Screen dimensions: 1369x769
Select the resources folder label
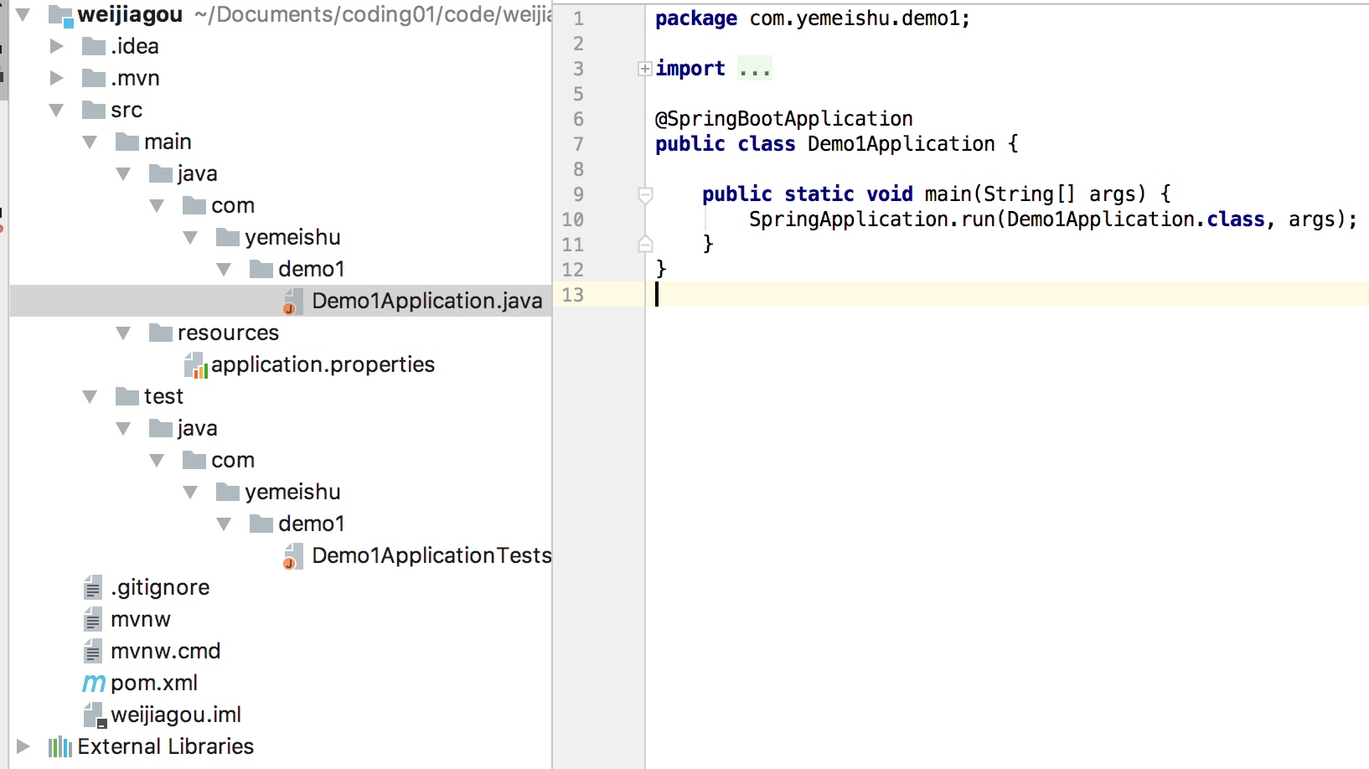pos(228,333)
